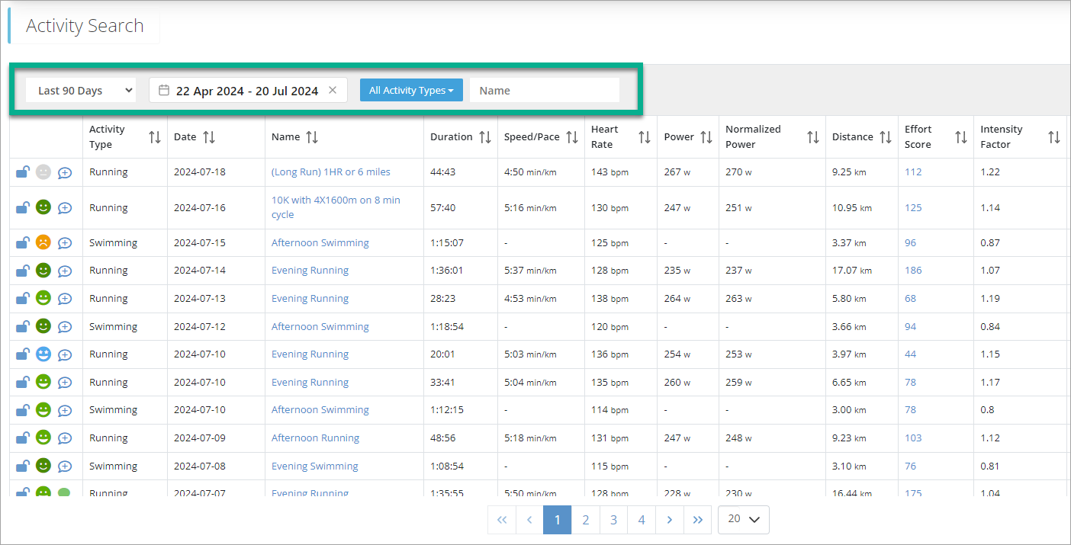
Task: Open the Afternoon Running activity link
Action: 316,438
